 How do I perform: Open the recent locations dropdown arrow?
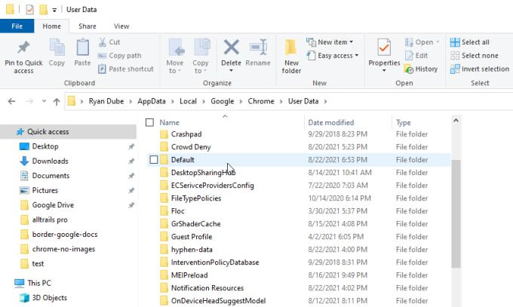coord(44,102)
